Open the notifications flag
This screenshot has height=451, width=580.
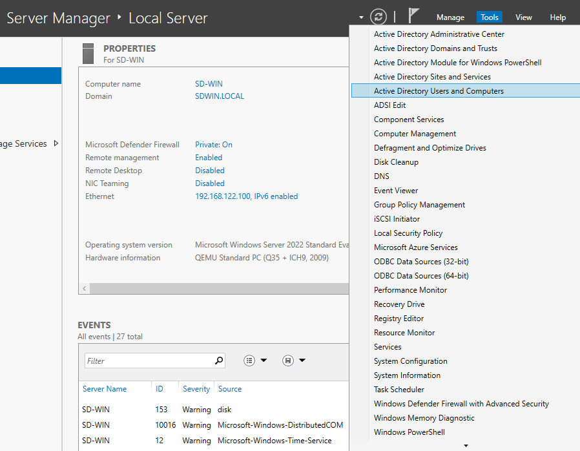(413, 16)
